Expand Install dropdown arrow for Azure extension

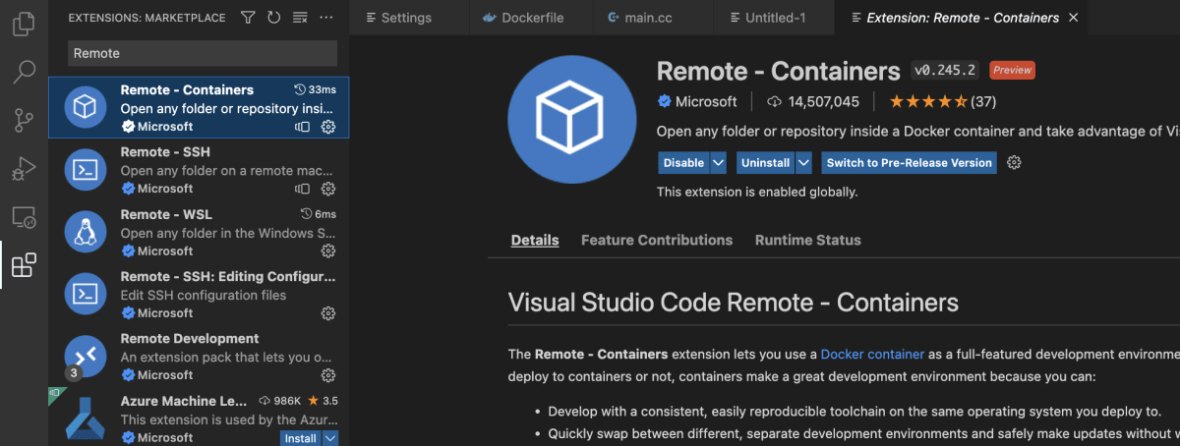(x=330, y=438)
